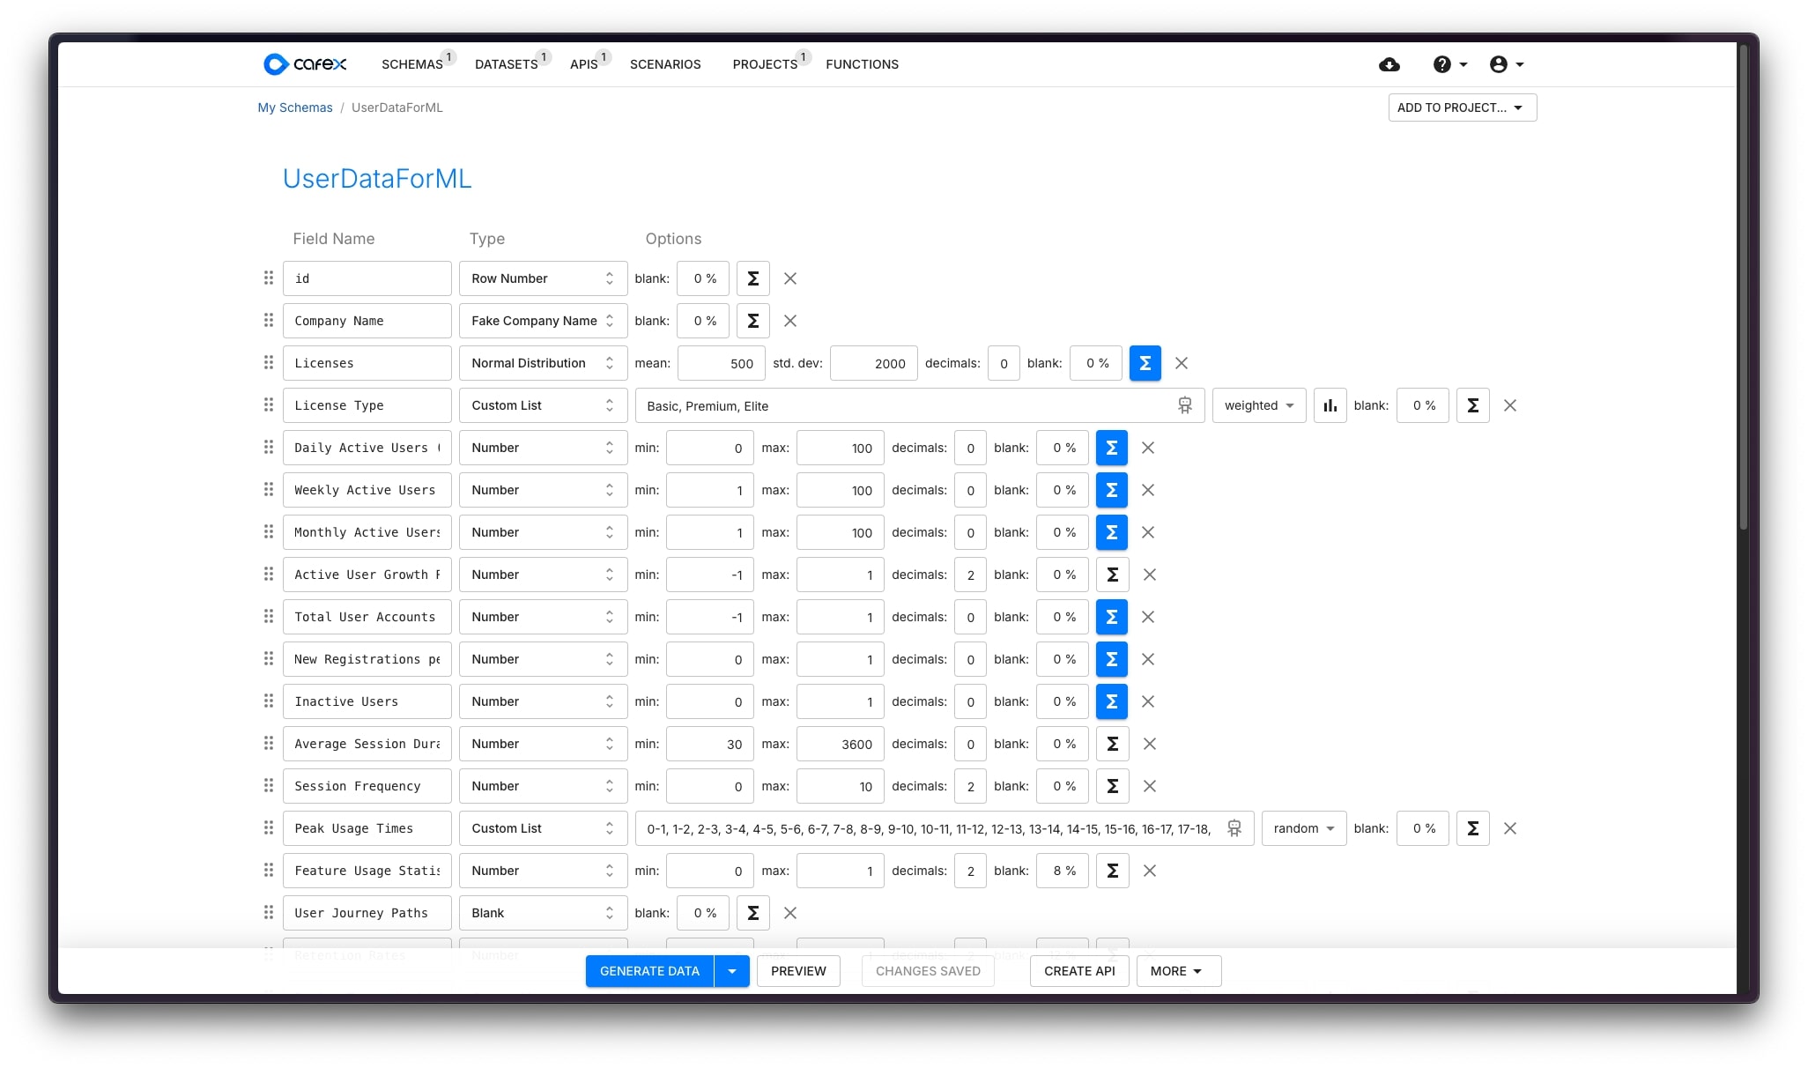Toggle formula sigma for Session Frequency field
1808x1068 pixels.
pyautogui.click(x=1112, y=786)
